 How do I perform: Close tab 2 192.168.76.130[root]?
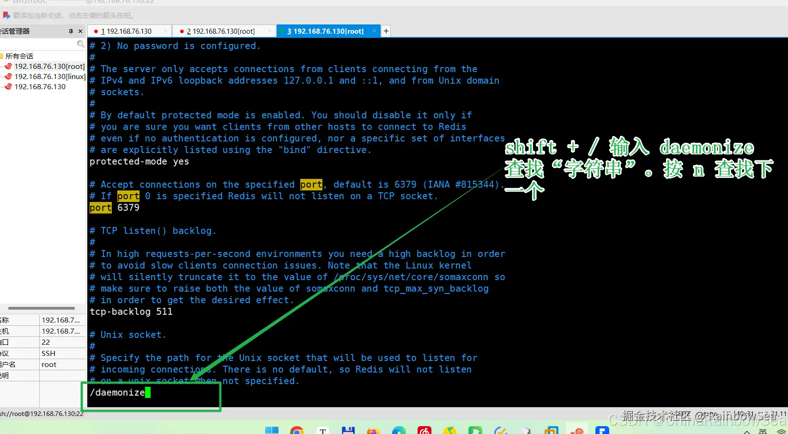click(270, 31)
